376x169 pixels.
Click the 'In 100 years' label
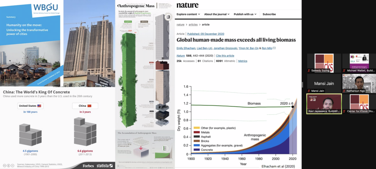point(30,112)
